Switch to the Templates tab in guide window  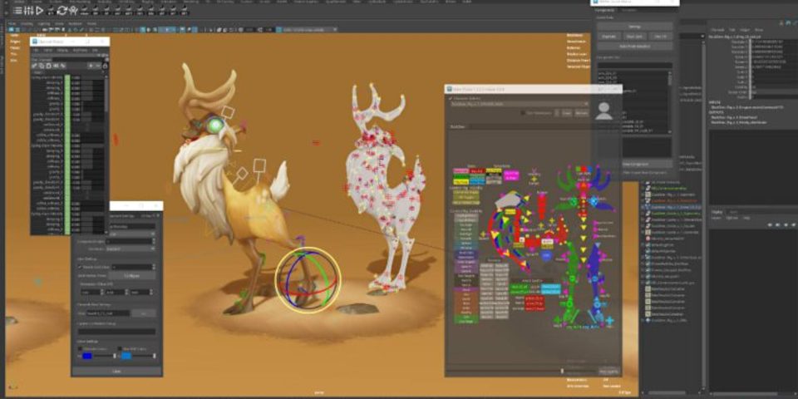coord(629,10)
